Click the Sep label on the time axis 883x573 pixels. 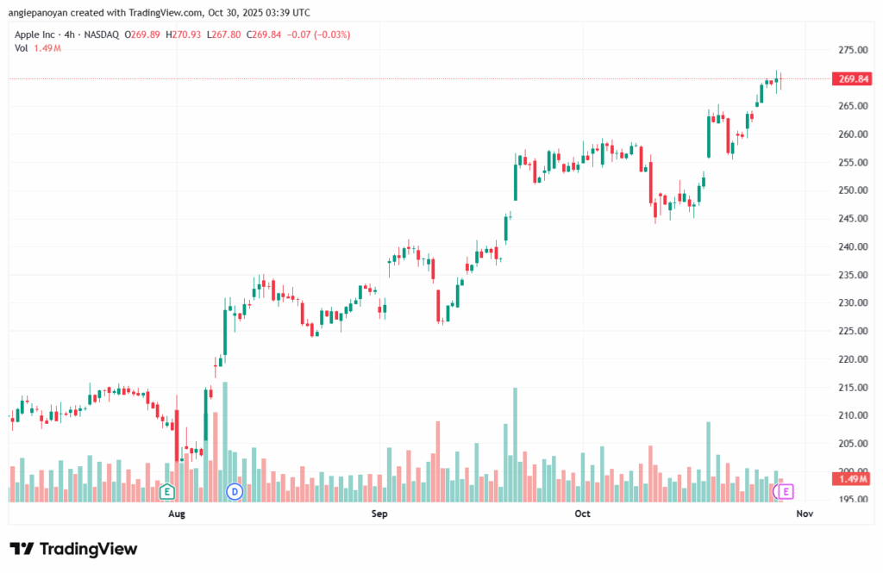click(x=379, y=514)
